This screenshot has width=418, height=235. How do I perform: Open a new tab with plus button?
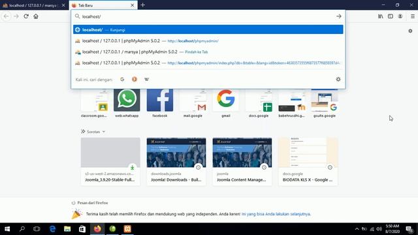142,5
